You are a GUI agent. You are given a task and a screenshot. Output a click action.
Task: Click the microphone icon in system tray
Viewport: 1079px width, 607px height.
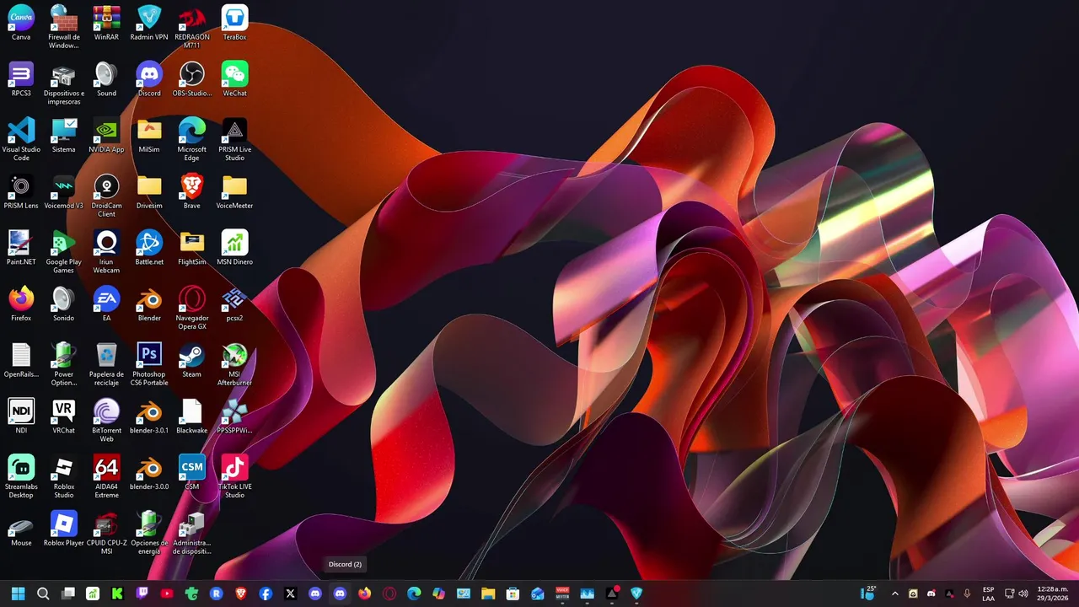[968, 594]
